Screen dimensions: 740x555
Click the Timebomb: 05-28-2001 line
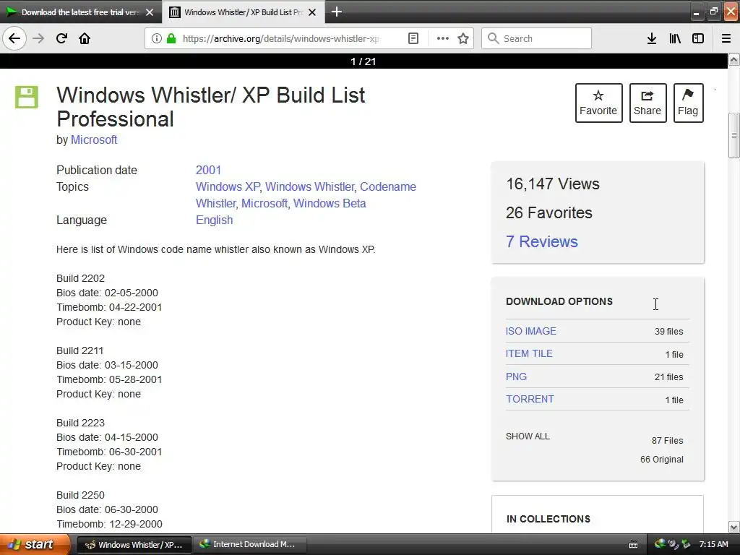(110, 379)
